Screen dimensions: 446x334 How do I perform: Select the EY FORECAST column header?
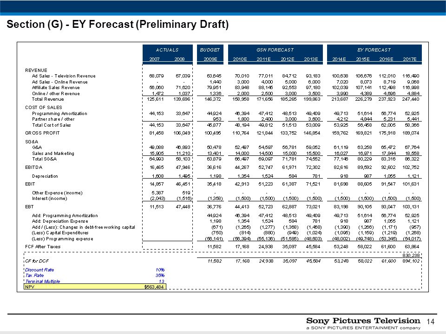tap(374, 50)
